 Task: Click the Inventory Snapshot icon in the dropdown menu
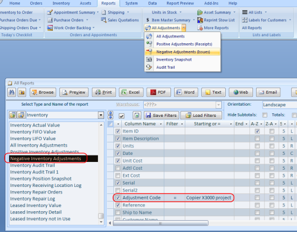point(149,59)
